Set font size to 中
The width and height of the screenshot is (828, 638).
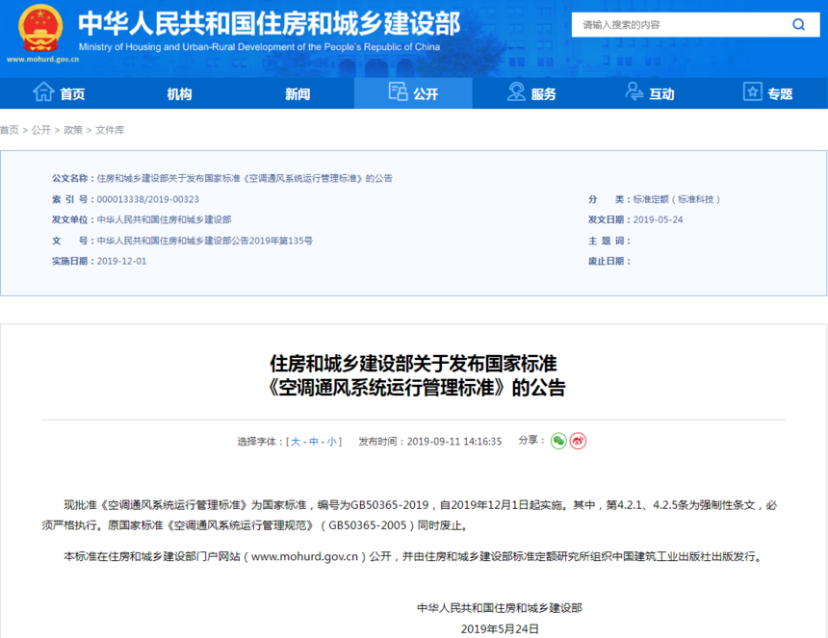[x=314, y=441]
